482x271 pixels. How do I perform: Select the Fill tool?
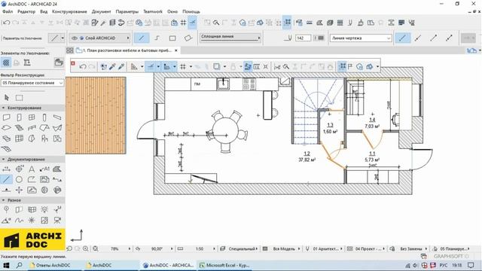tap(57, 169)
